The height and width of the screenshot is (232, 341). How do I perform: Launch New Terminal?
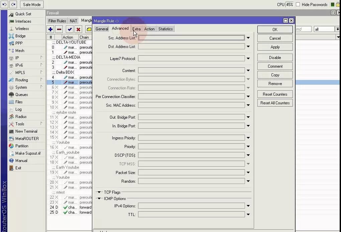pos(26,131)
